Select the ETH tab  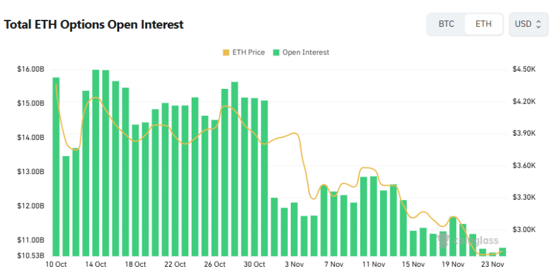[x=484, y=24]
